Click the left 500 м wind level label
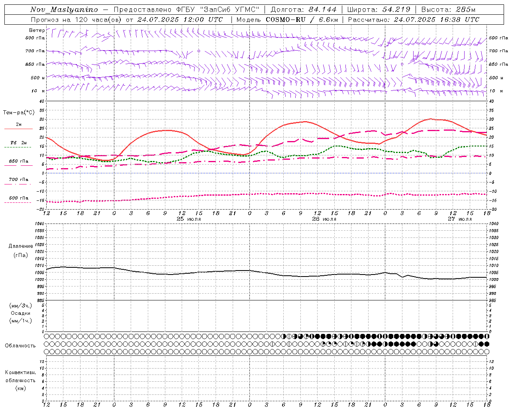Image resolution: width=510 pixels, height=408 pixels. 38,78
